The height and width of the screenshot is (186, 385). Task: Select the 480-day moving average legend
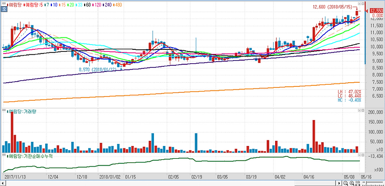118,5
